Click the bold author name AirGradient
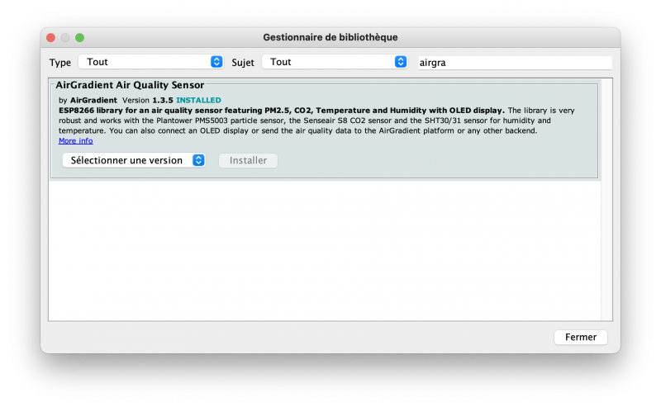The width and height of the screenshot is (661, 407). (x=93, y=100)
